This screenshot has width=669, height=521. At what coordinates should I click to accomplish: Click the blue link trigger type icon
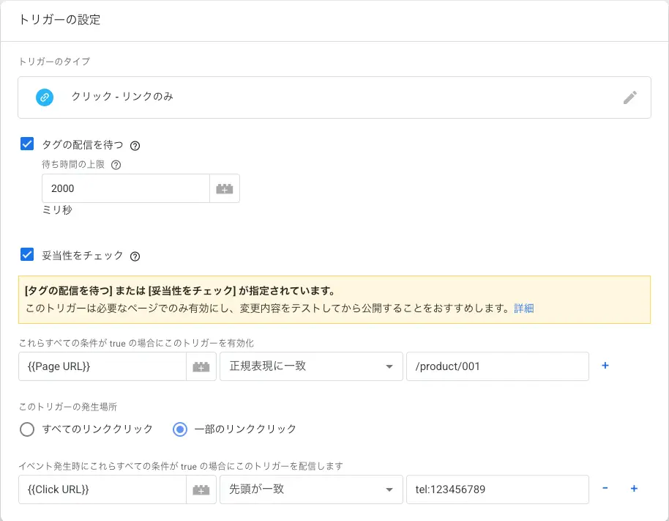coord(45,97)
